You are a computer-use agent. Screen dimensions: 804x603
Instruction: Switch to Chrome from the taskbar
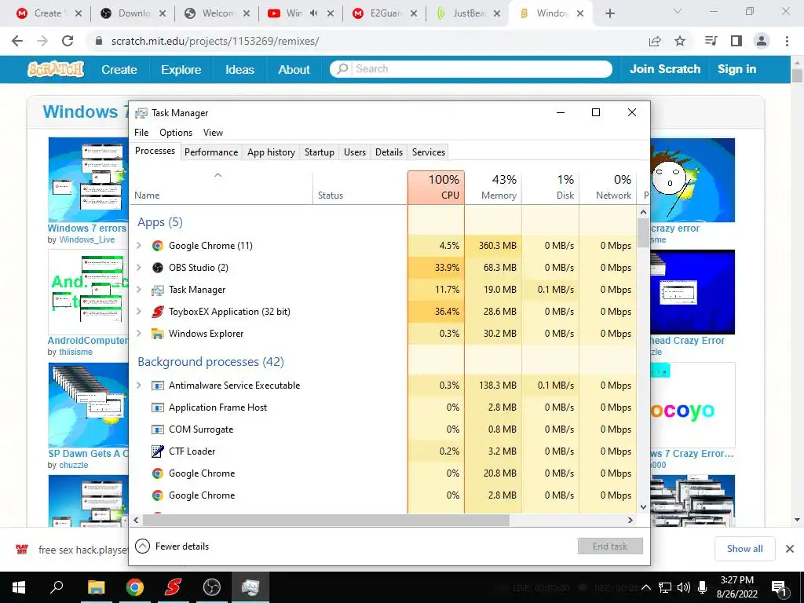coord(135,587)
